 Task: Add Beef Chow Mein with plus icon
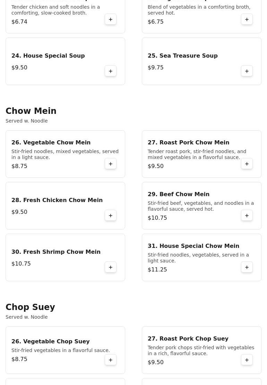pos(247,216)
